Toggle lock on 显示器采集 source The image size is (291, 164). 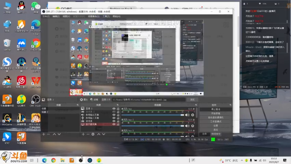pyautogui.click(x=118, y=124)
